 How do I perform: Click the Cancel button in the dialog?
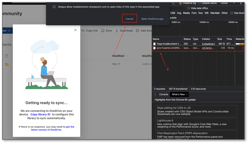tap(129, 18)
